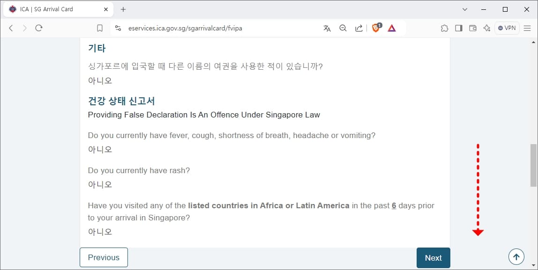Show the browser sidebar panel

458,28
